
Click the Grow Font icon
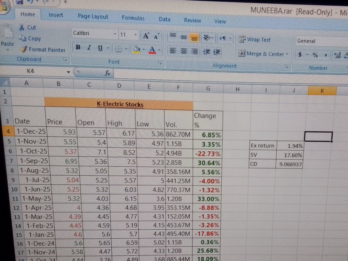point(146,36)
